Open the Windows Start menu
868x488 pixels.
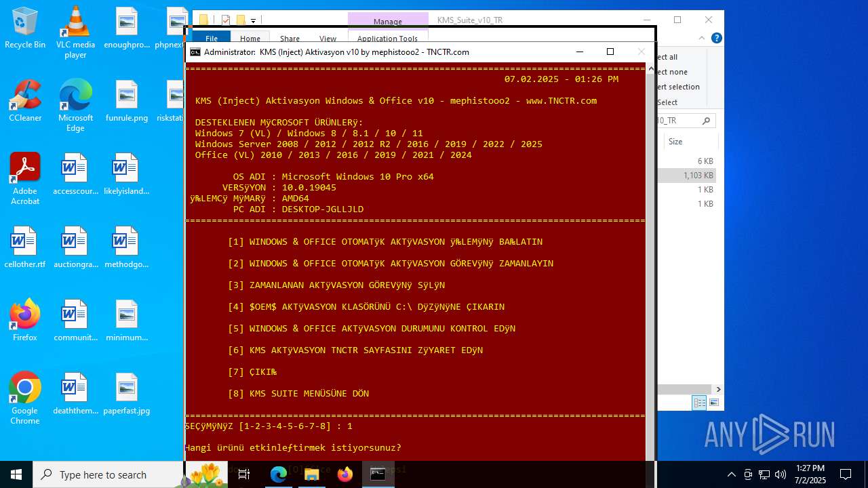[x=16, y=474]
